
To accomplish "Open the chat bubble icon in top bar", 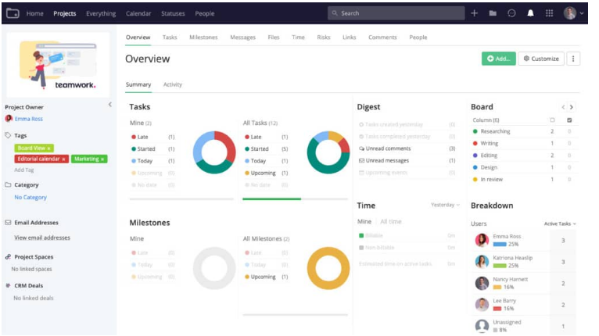I will (x=511, y=13).
